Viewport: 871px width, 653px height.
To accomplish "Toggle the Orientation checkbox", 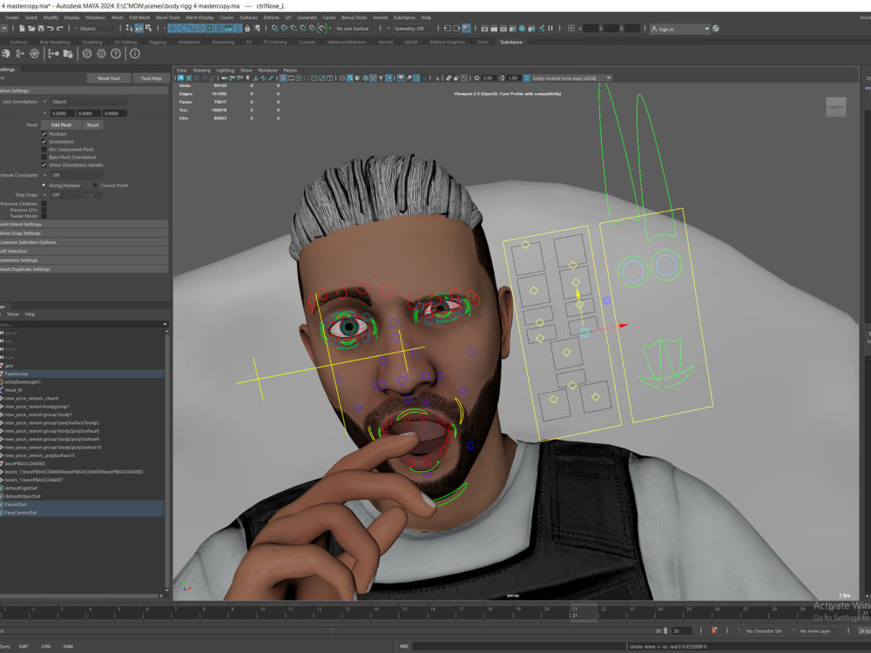I will pyautogui.click(x=44, y=142).
